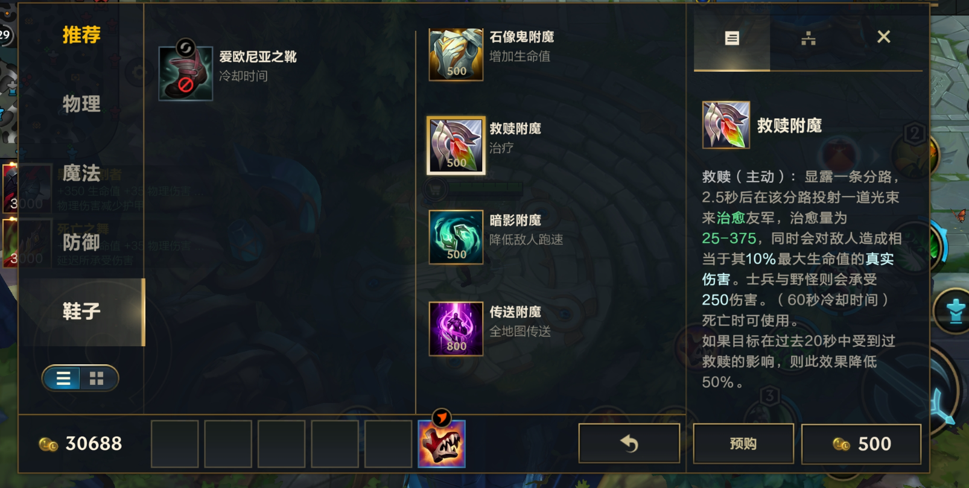
Task: Select the 传送附魔 teleport enchant icon
Action: point(456,329)
